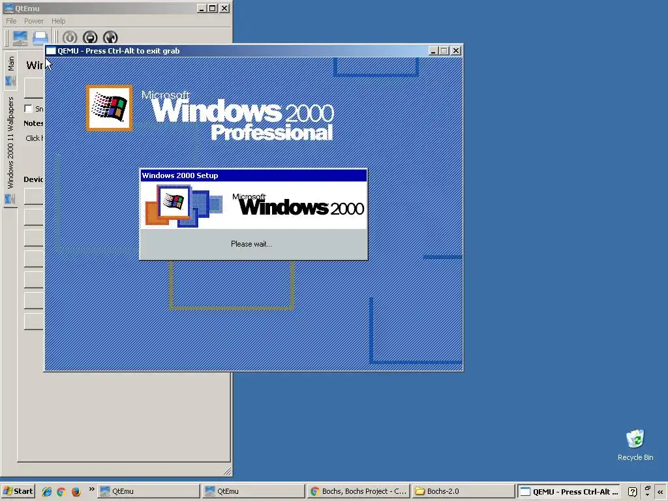
Task: Open the Help menu in QtEmu
Action: (58, 21)
